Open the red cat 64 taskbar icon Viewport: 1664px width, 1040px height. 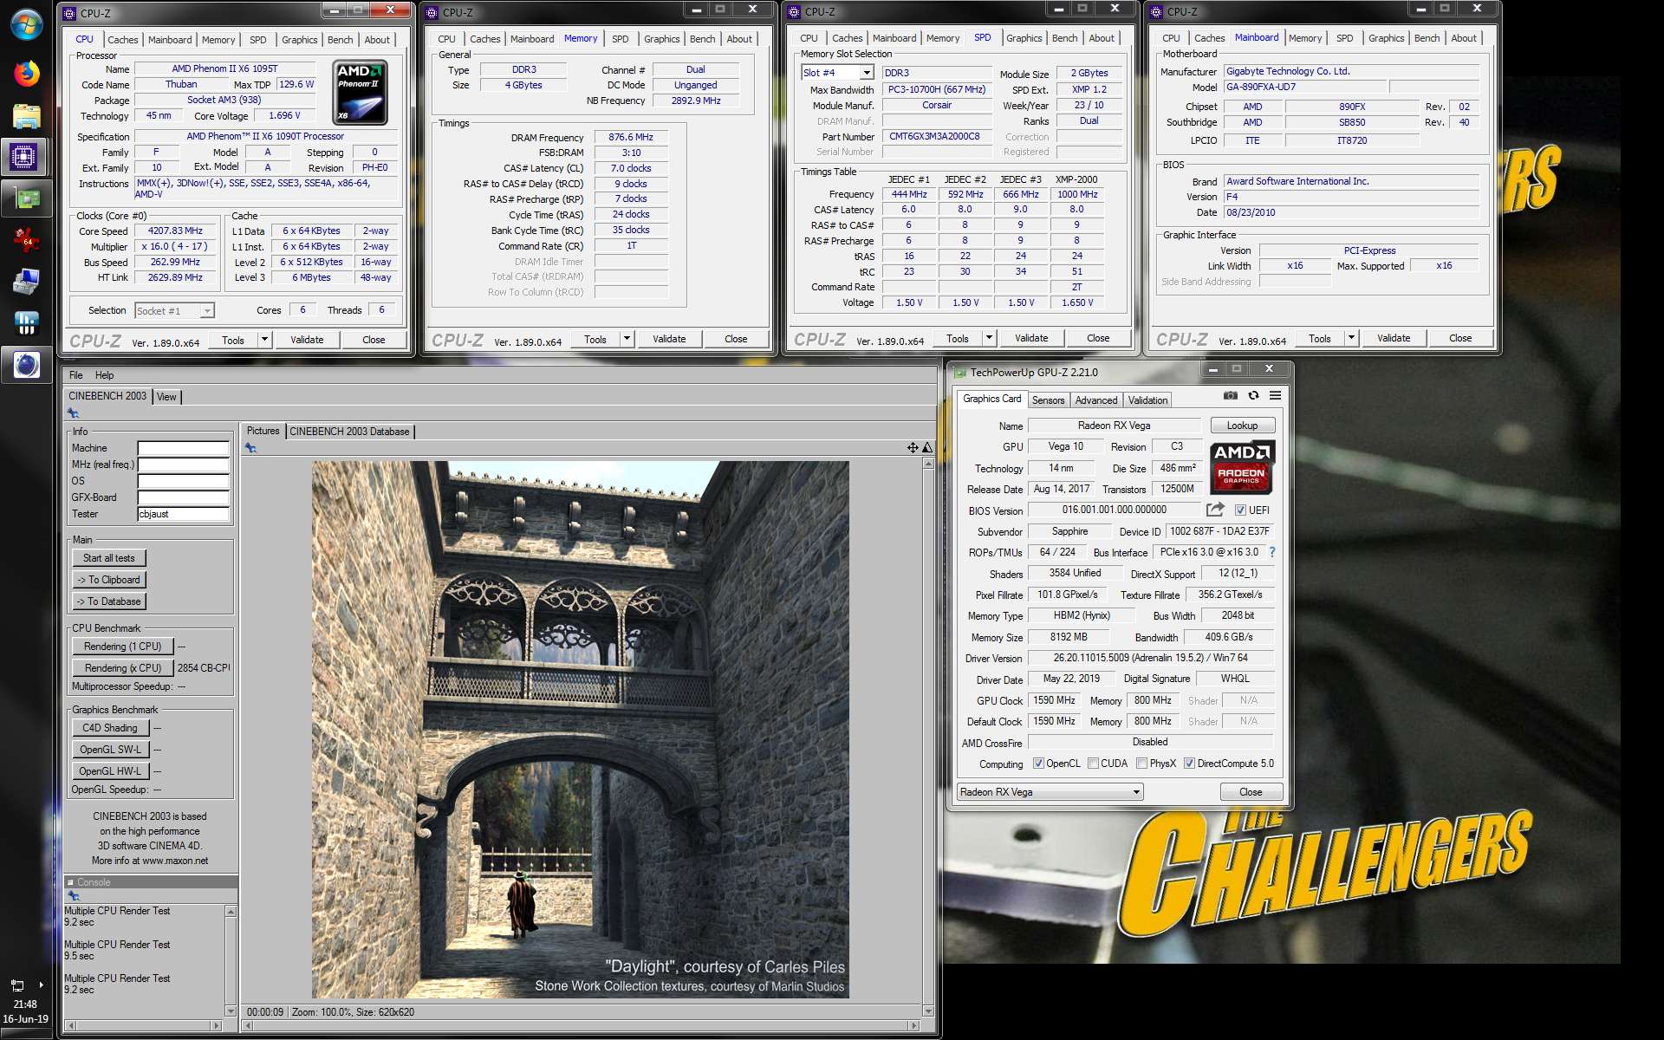[26, 239]
